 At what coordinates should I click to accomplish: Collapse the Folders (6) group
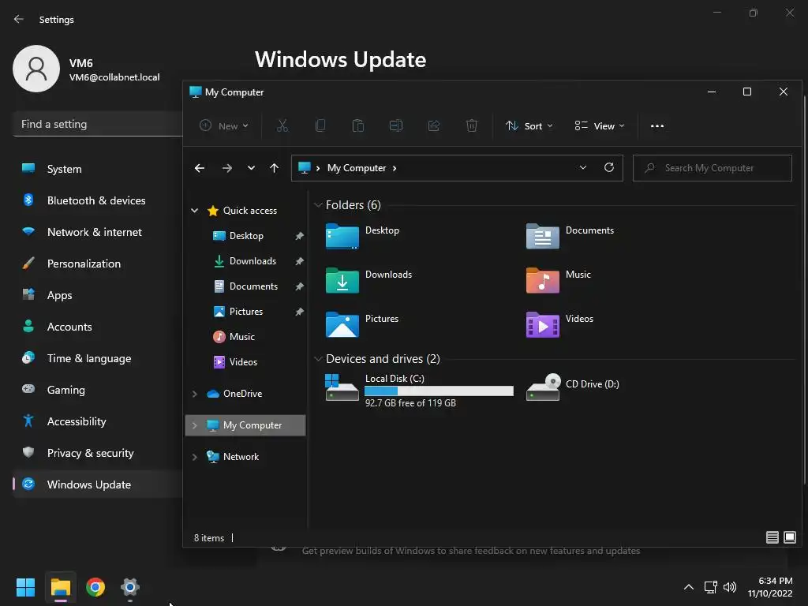pyautogui.click(x=318, y=205)
